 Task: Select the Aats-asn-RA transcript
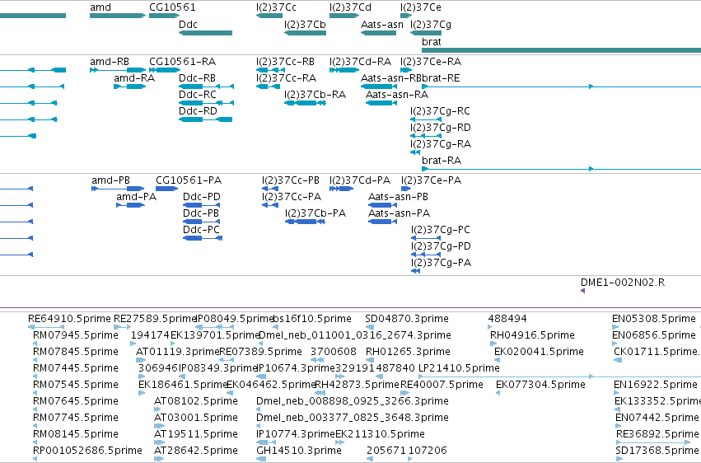click(381, 103)
